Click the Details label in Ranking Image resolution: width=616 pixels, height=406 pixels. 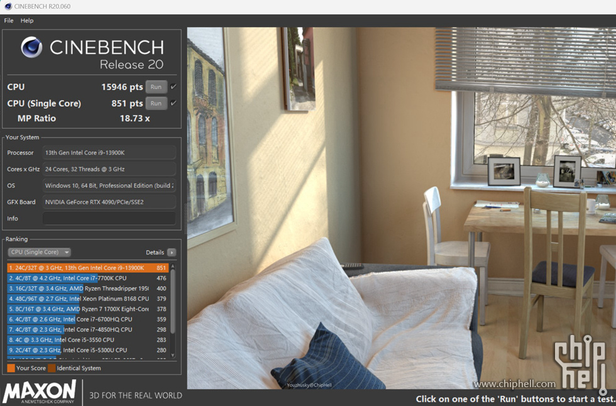[x=155, y=253]
